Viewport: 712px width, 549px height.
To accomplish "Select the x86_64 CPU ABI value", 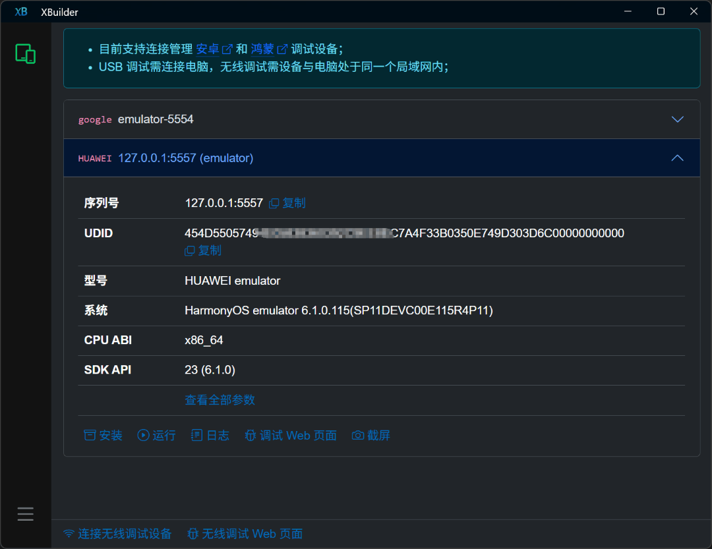I will click(204, 340).
